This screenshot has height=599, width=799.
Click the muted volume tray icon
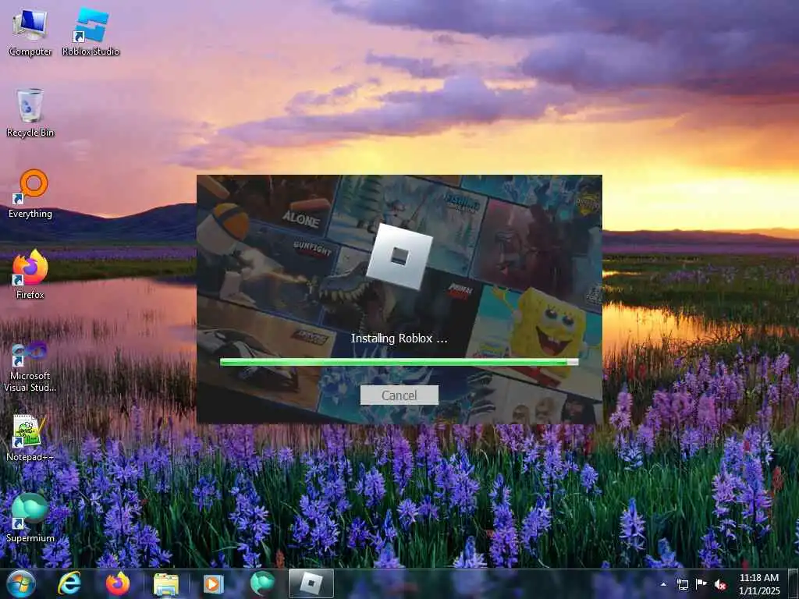click(720, 584)
